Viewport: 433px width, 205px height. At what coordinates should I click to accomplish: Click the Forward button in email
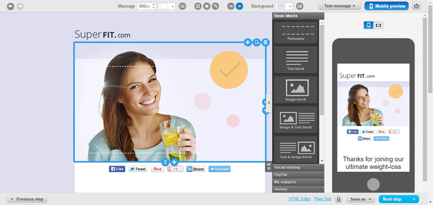point(219,169)
